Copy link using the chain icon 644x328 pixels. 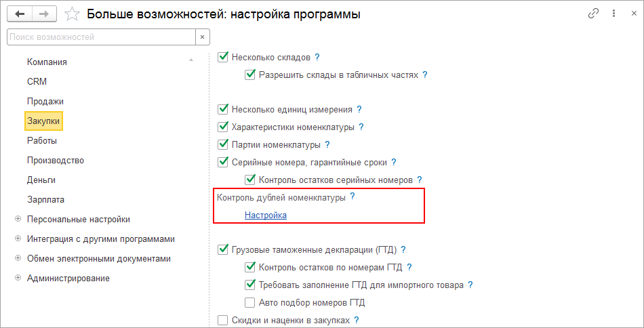594,14
